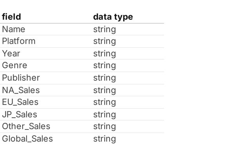Click the string type in Year row
Viewport: 250px width, 156px height.
[104, 53]
